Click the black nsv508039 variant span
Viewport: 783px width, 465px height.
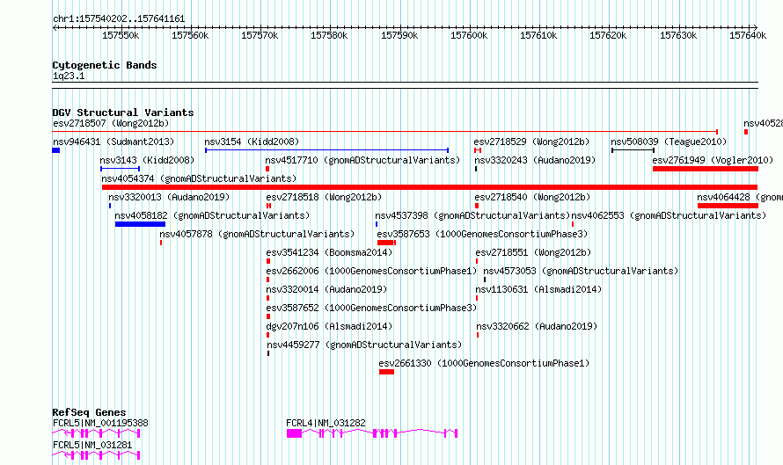click(x=633, y=150)
